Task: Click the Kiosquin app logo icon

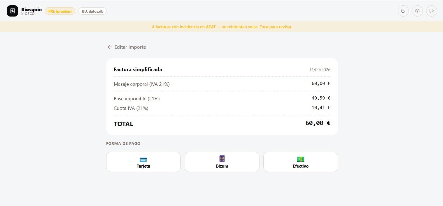Action: tap(12, 11)
